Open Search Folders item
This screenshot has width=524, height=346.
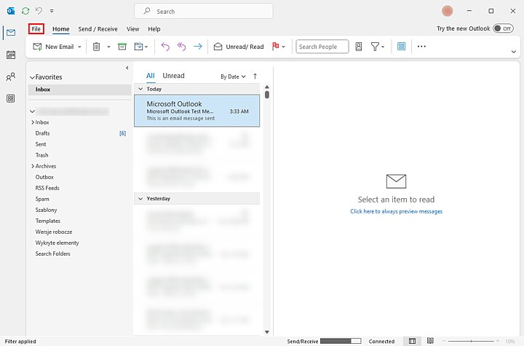click(x=53, y=253)
